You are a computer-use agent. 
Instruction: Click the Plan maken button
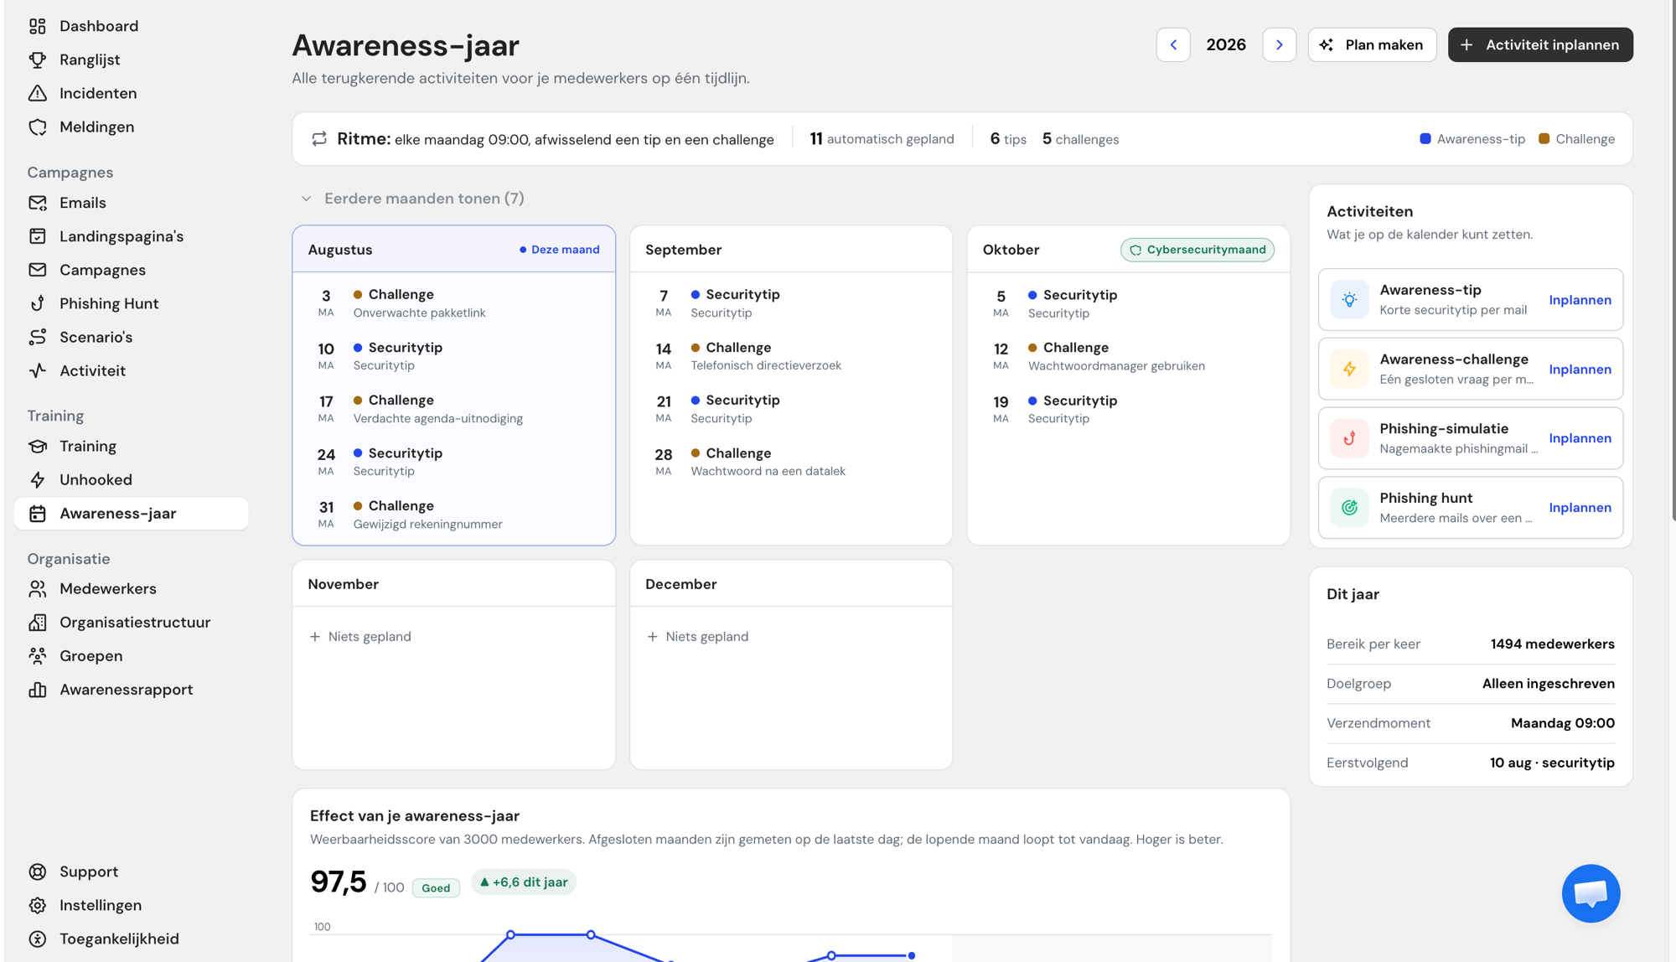(1372, 44)
